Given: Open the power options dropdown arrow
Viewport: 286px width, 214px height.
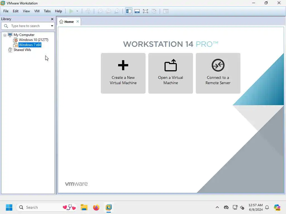Looking at the screenshot, I should [x=77, y=11].
